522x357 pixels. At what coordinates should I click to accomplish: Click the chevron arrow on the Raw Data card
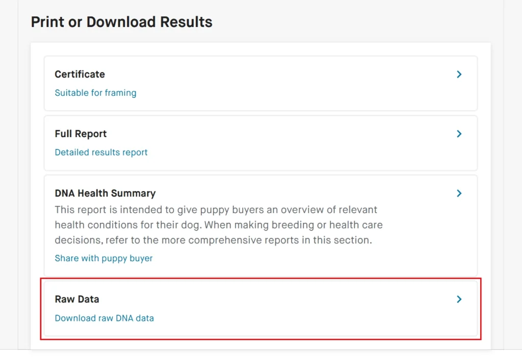[459, 299]
